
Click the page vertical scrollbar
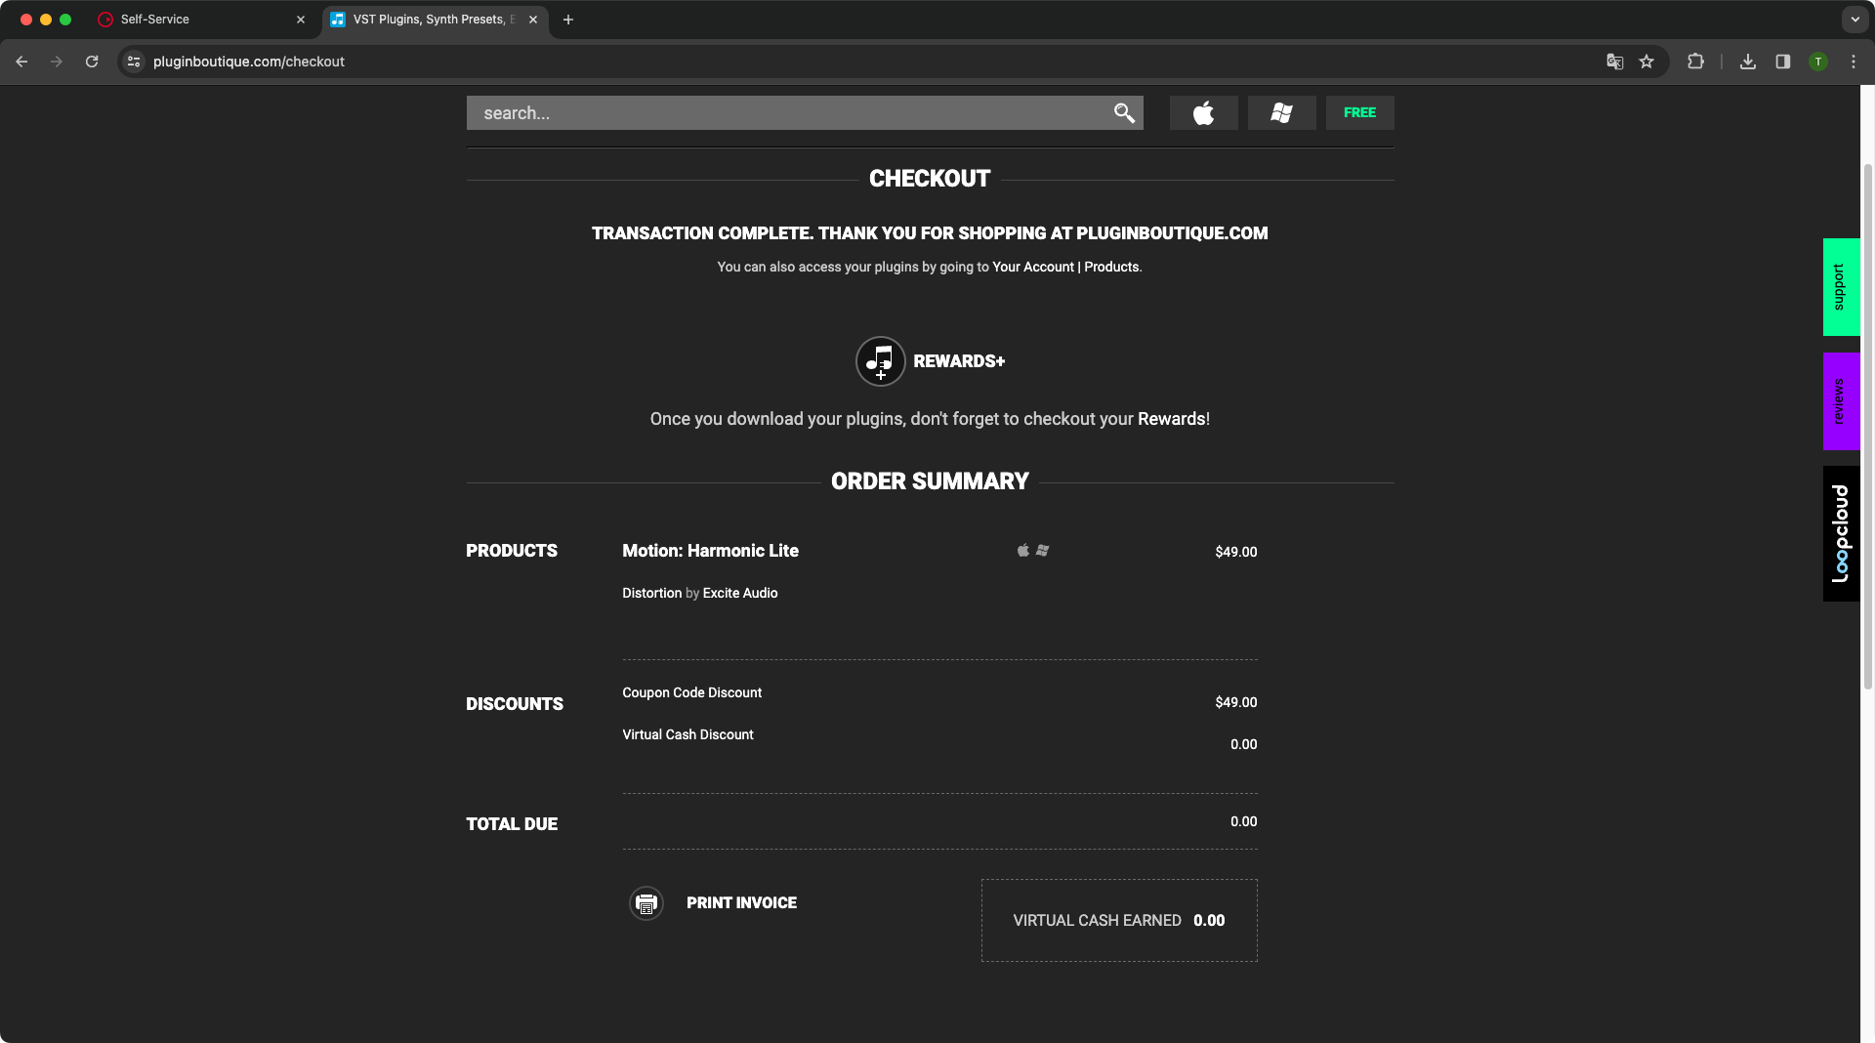pos(1867,427)
